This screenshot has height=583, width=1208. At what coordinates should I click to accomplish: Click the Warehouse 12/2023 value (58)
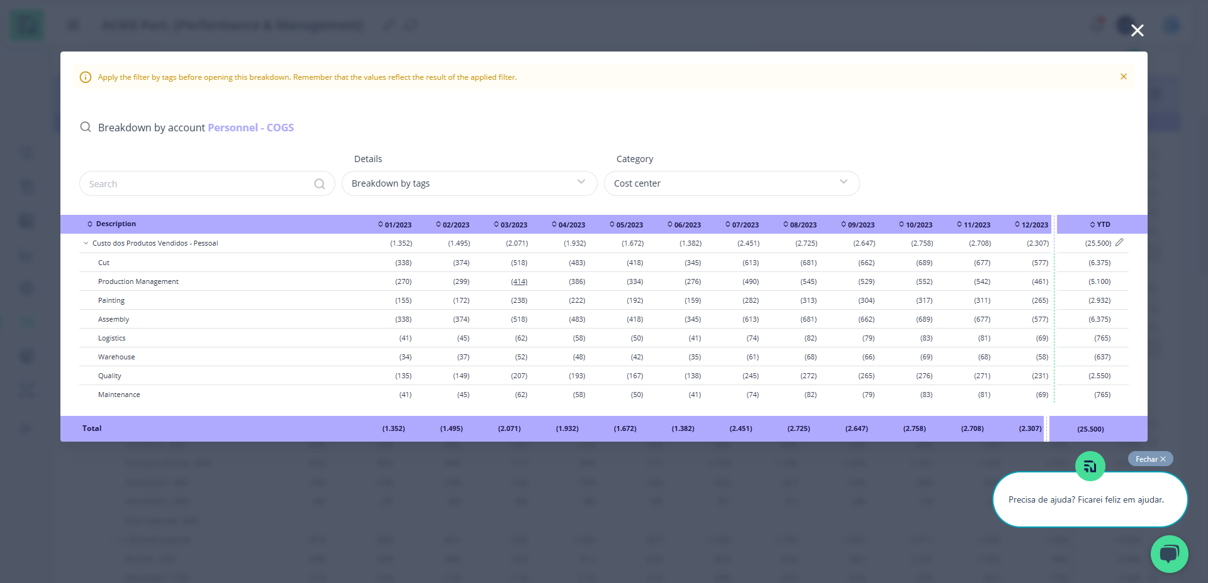pos(1043,357)
